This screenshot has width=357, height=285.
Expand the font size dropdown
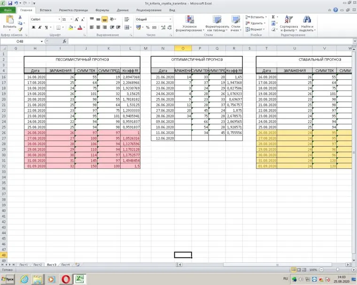[x=72, y=19]
